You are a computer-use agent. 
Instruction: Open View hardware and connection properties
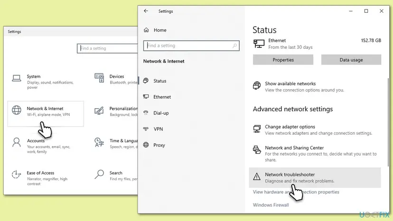pos(296,192)
